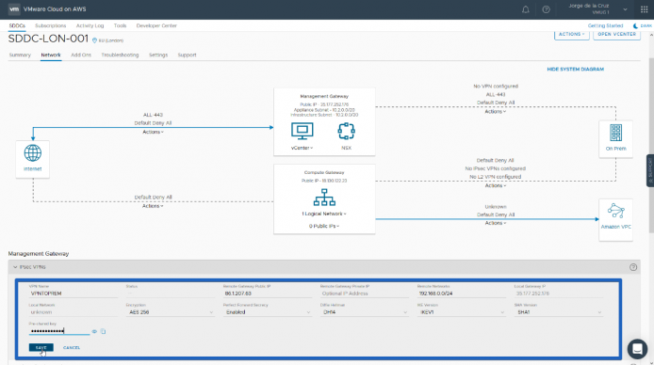Click the page vertical scrollbar
Viewport: 654px width, 365px height.
(x=651, y=146)
